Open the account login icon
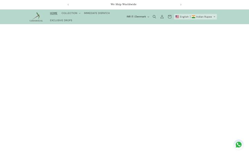Image resolution: width=249 pixels, height=155 pixels. tap(162, 17)
